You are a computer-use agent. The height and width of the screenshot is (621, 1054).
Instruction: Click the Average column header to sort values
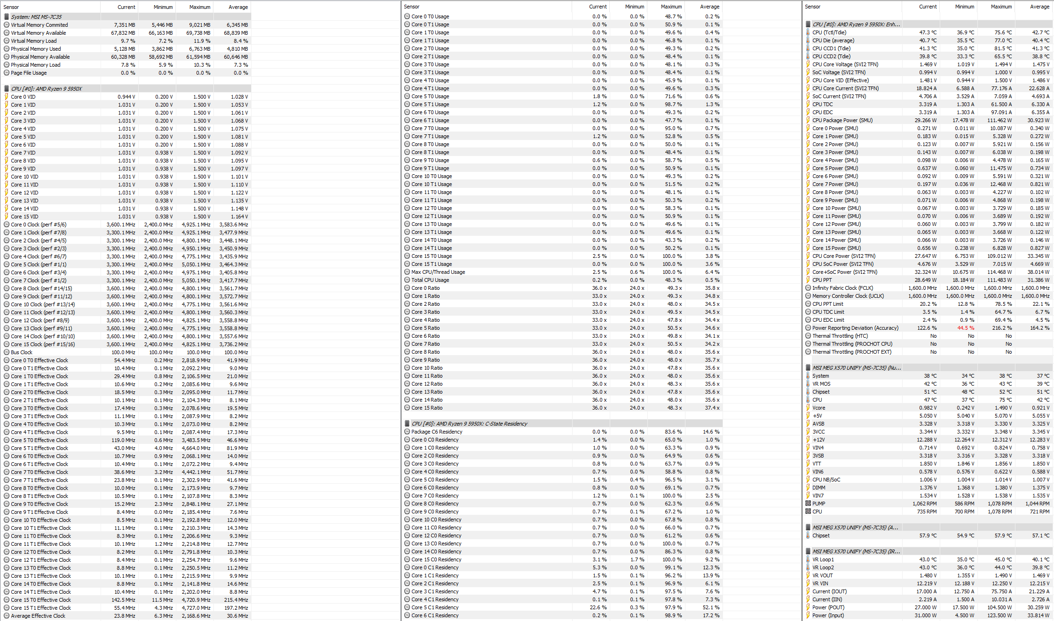(x=238, y=7)
